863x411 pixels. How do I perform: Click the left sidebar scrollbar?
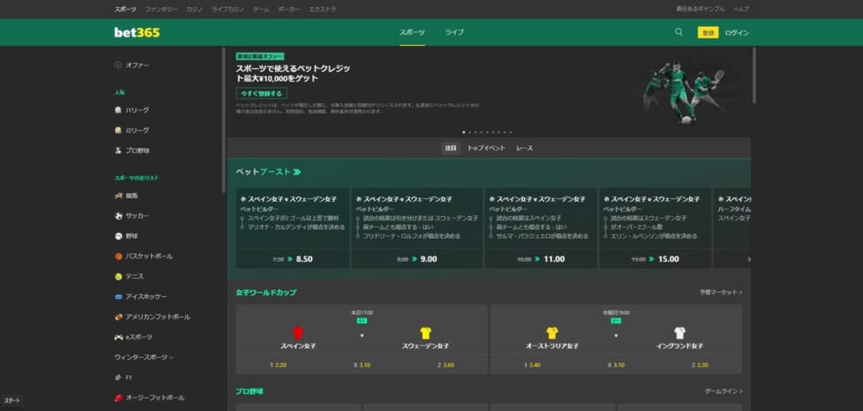point(224,119)
